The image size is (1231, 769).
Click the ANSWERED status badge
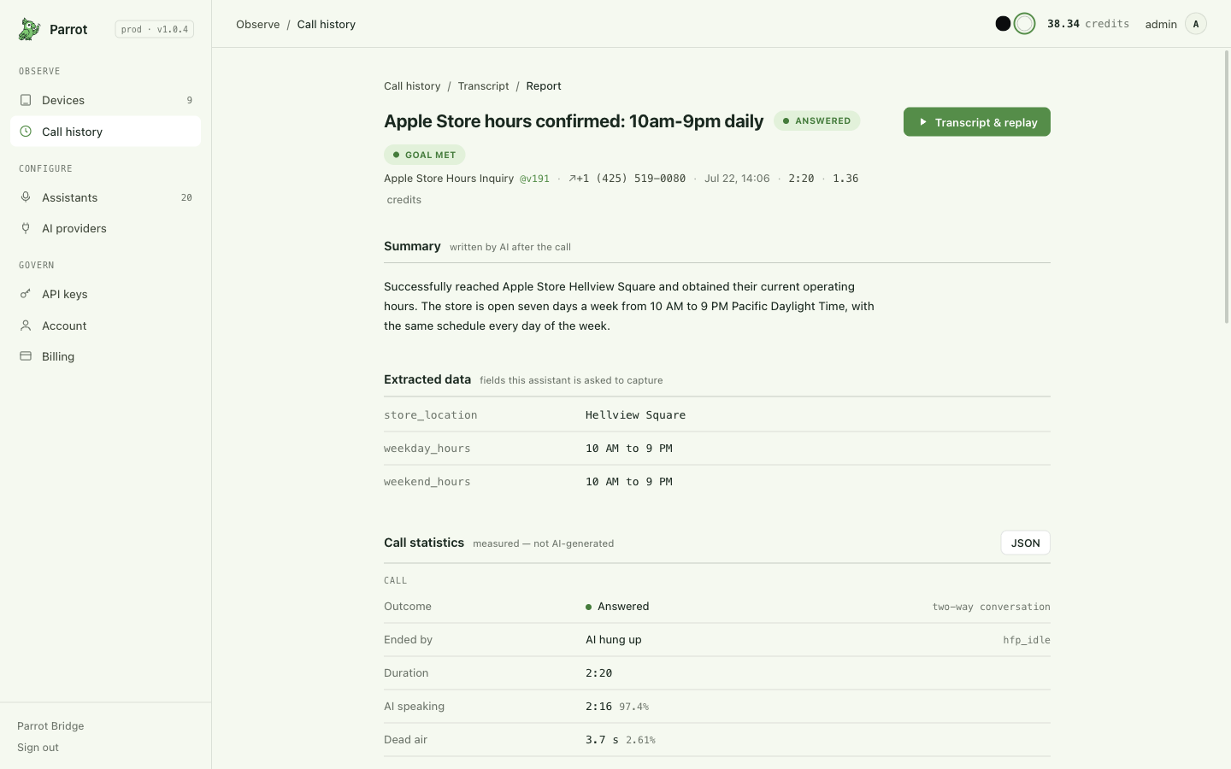816,120
